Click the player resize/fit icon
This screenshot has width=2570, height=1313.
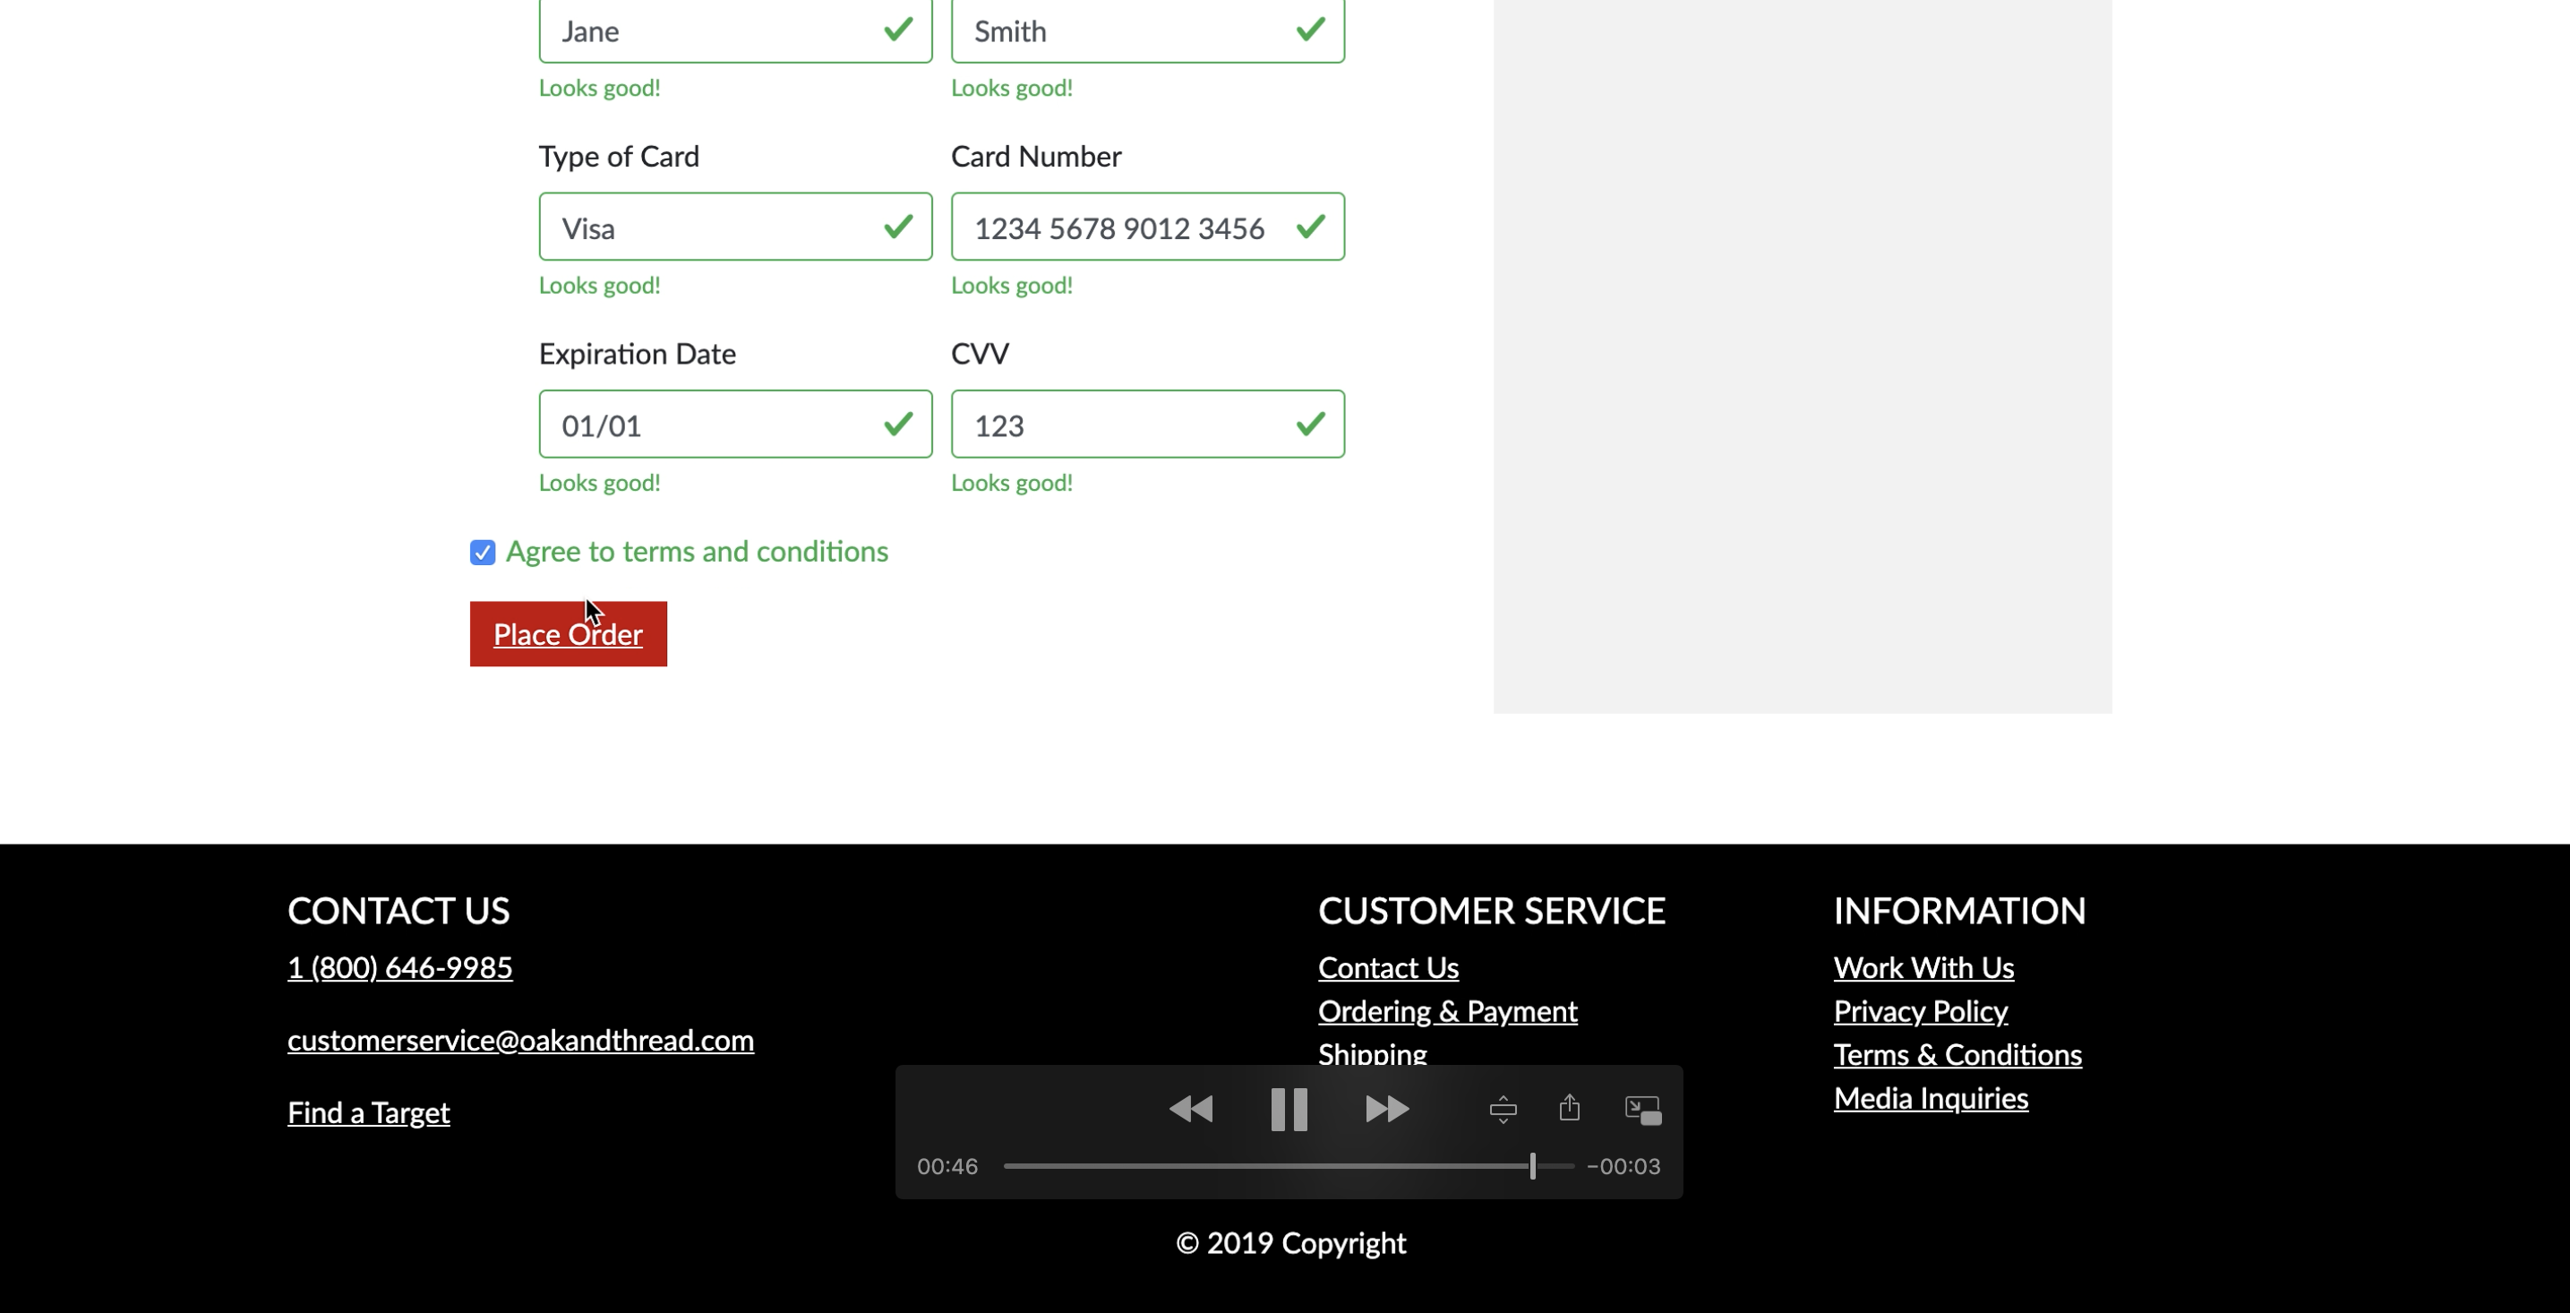pyautogui.click(x=1503, y=1109)
